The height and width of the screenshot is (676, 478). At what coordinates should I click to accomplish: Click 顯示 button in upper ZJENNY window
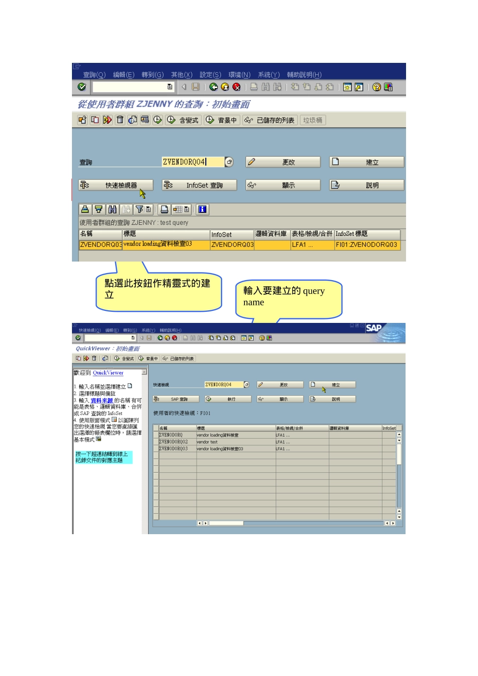(x=283, y=185)
